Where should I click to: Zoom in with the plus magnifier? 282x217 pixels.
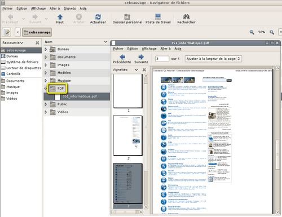pyautogui.click(x=272, y=32)
